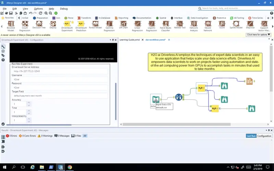Click the Username input field
The height and width of the screenshot is (171, 274).
tap(60, 79)
